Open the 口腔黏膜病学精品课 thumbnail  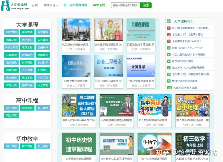pyautogui.click(x=141, y=30)
